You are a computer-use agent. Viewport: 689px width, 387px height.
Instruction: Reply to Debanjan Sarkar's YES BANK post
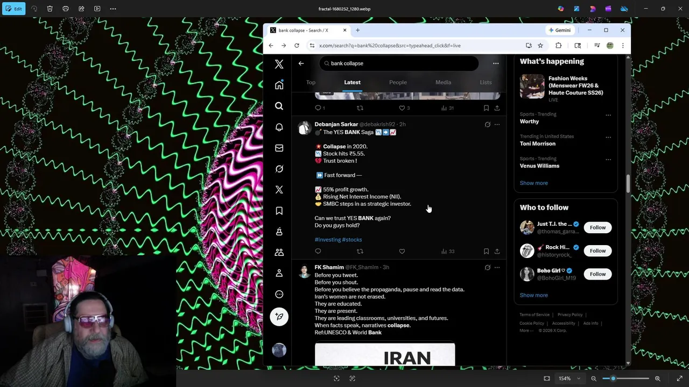[318, 251]
